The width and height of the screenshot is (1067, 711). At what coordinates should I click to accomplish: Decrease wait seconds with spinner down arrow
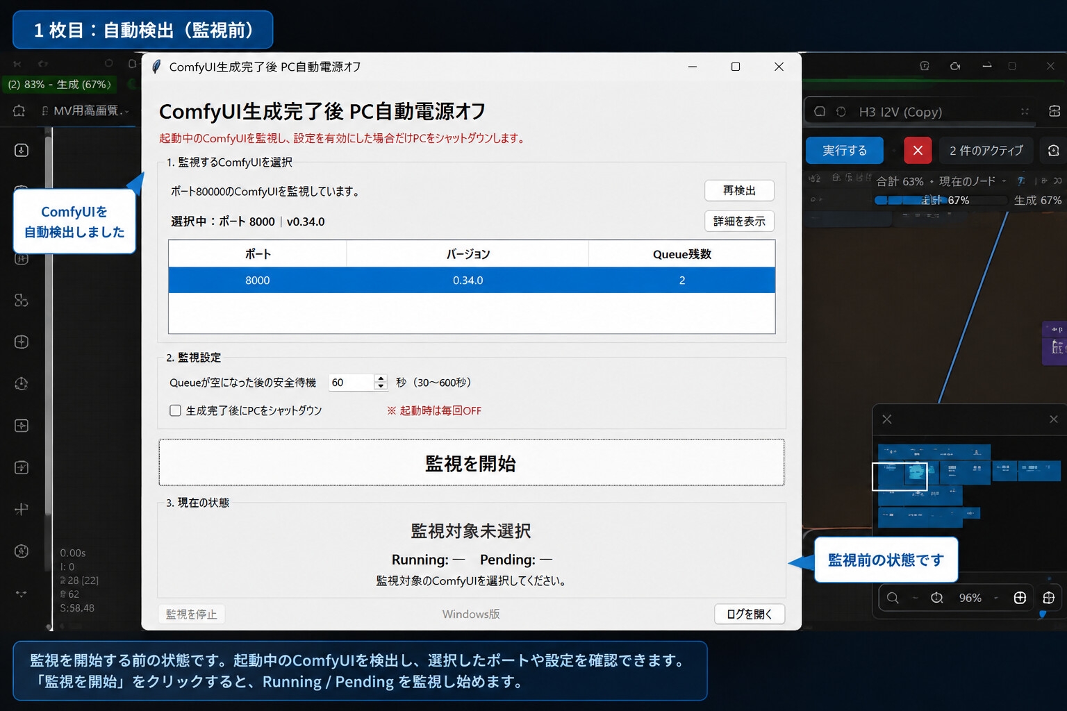pyautogui.click(x=380, y=386)
